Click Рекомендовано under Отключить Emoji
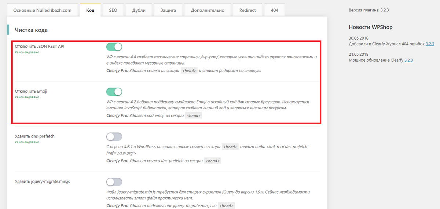The width and height of the screenshot is (440, 209). click(27, 97)
